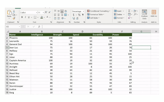Screen dimensions: 164x102
Task: Select the Stormtrooper name cell
Action: point(20,86)
